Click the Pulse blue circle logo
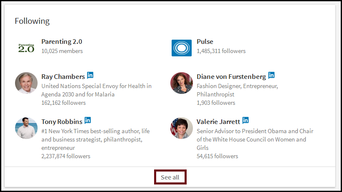342x192 pixels. [x=182, y=48]
